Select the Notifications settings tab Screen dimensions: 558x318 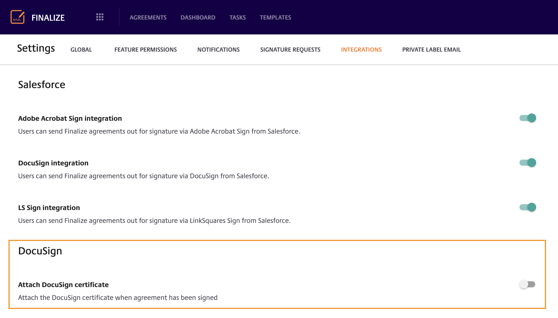[x=218, y=50]
